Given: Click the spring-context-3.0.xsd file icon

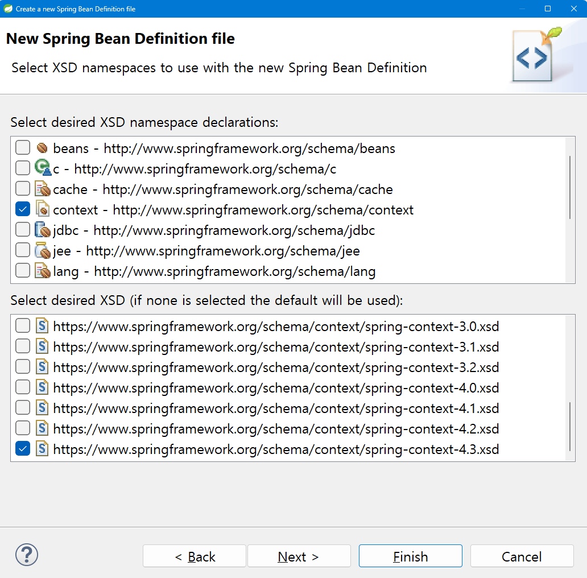Looking at the screenshot, I should pos(42,325).
